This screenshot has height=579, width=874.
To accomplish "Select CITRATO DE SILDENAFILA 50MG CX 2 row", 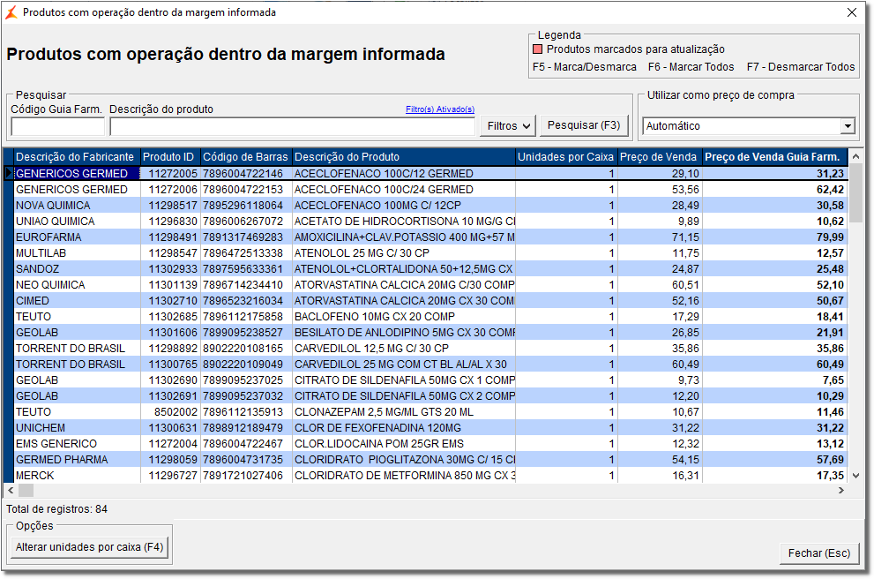I will click(431, 396).
